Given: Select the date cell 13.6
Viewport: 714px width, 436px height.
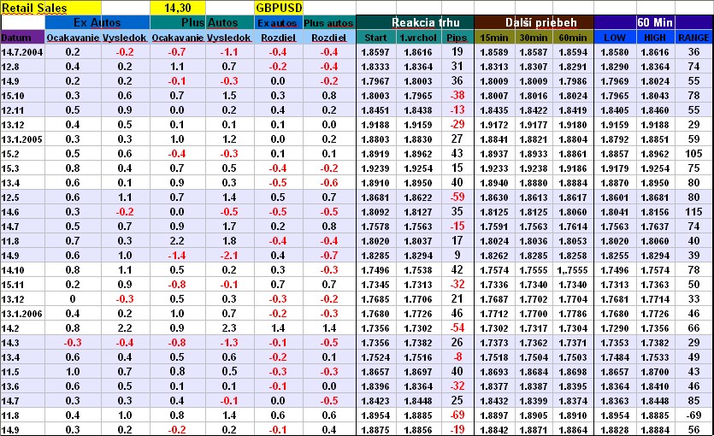Looking at the screenshot, I should click(x=22, y=386).
